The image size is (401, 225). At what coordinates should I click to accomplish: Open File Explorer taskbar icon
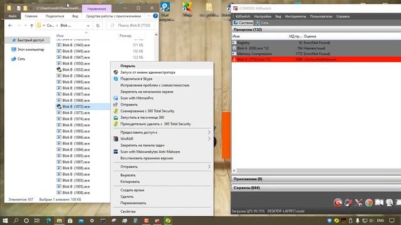pos(60,221)
